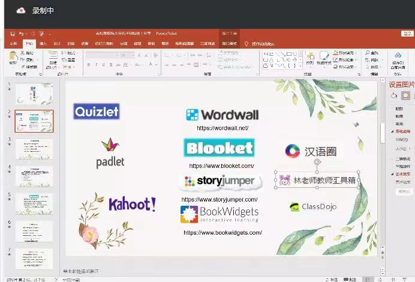Screen dimensions: 415x282
Task: Switch to the Insert ribbon tab
Action: click(43, 43)
